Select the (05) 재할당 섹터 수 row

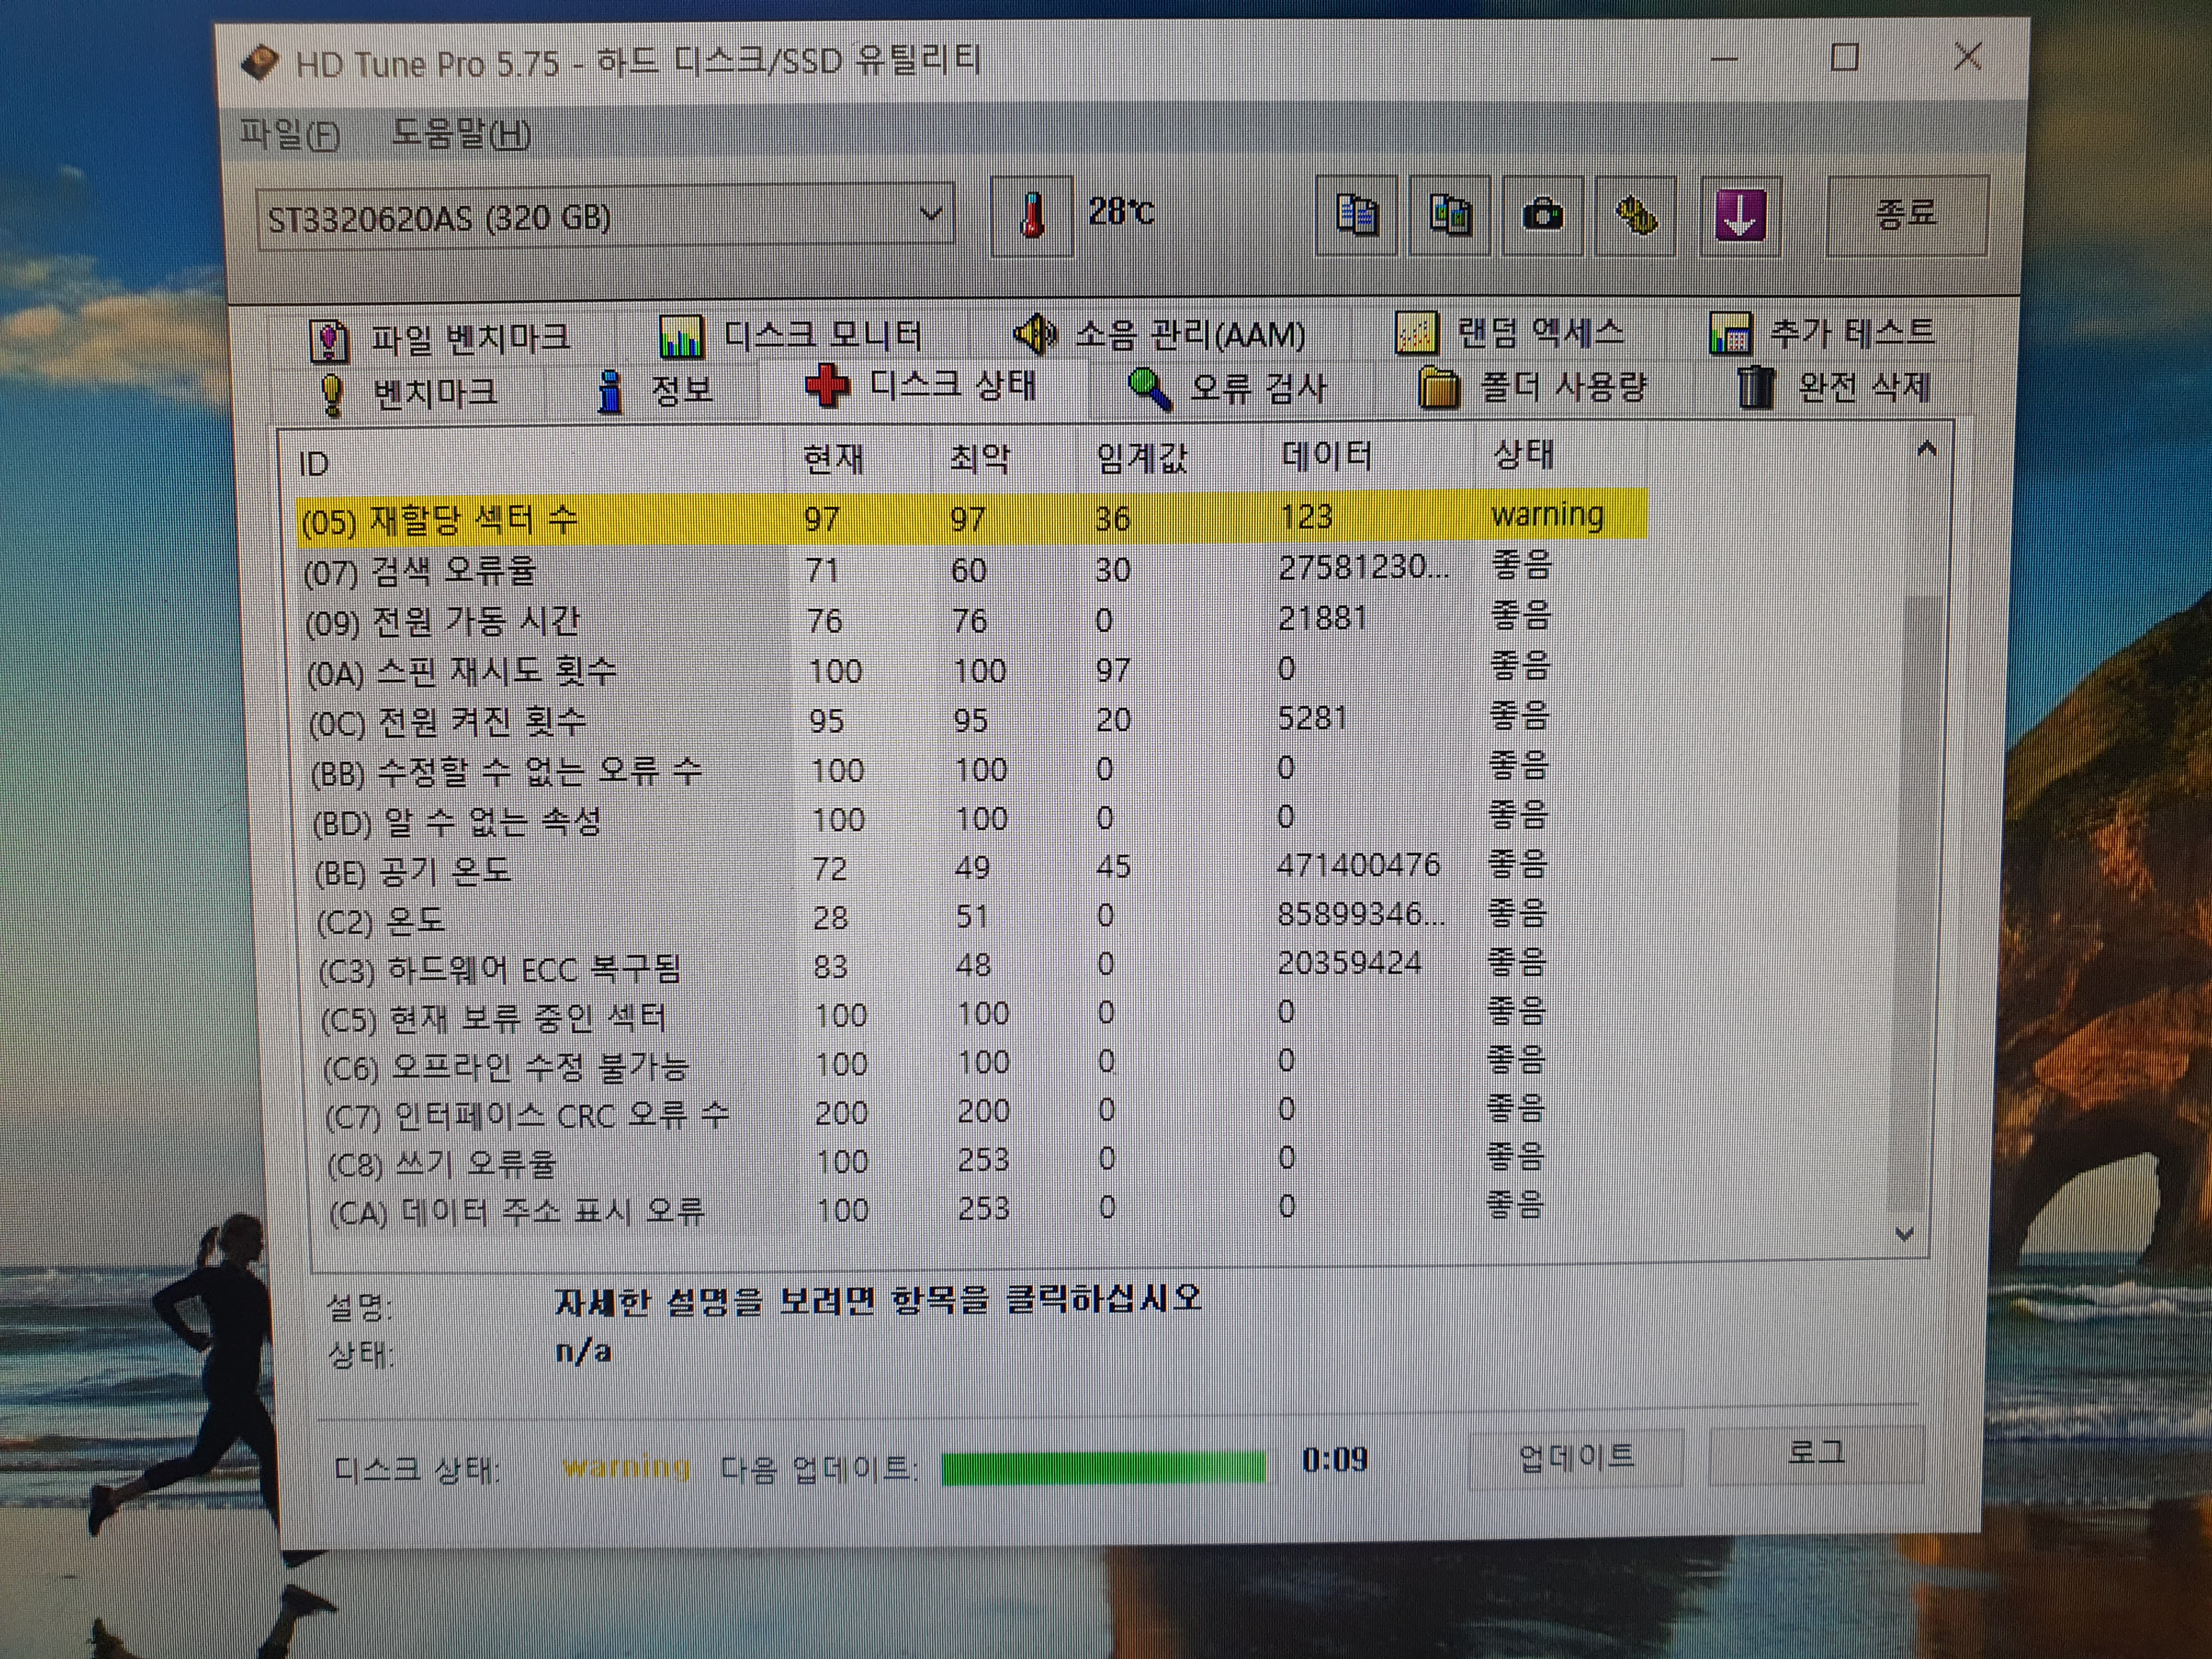972,518
